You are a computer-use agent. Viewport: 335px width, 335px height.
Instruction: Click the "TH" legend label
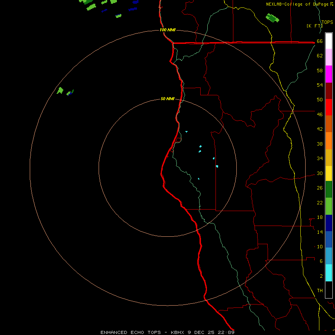click(320, 291)
